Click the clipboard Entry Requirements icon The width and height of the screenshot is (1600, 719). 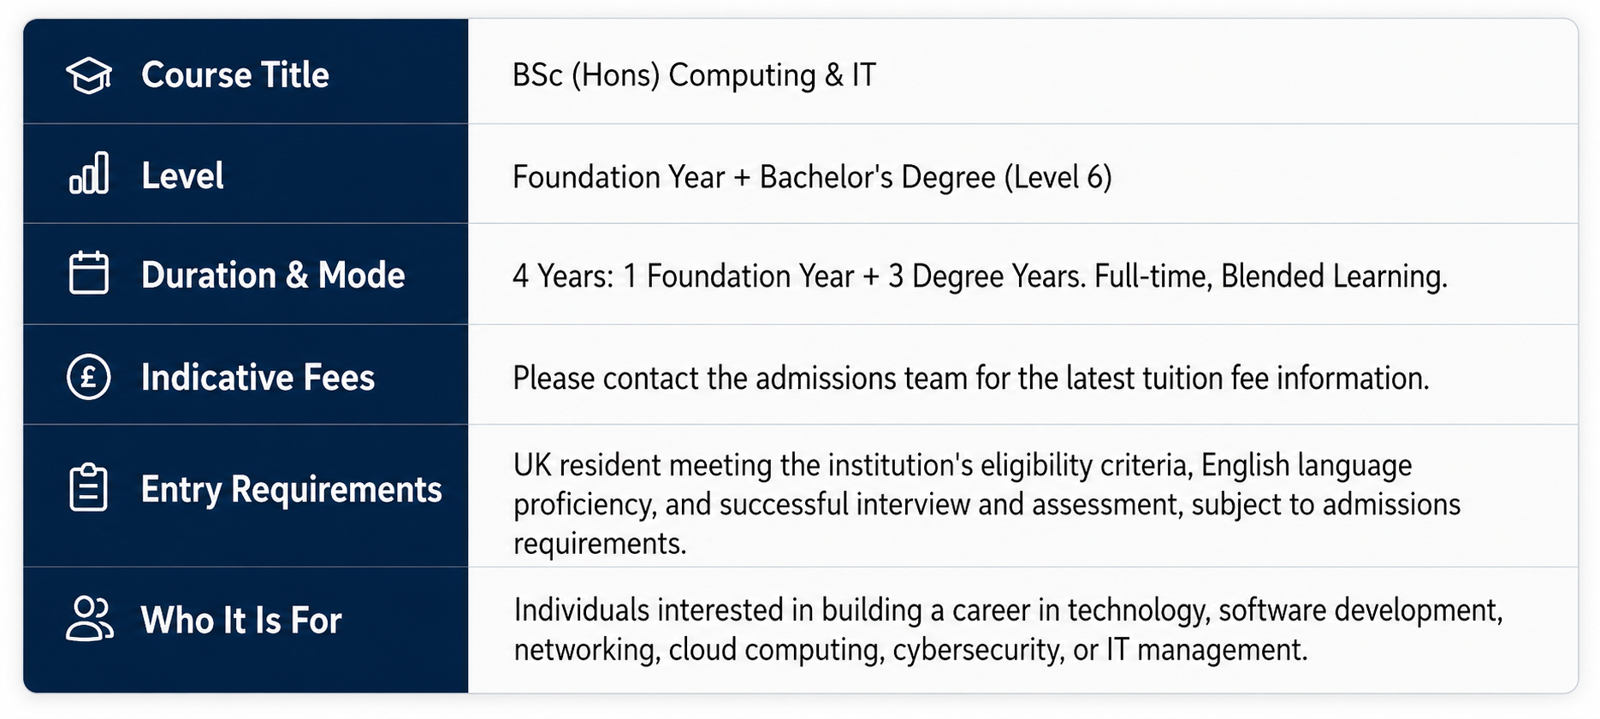[x=88, y=488]
